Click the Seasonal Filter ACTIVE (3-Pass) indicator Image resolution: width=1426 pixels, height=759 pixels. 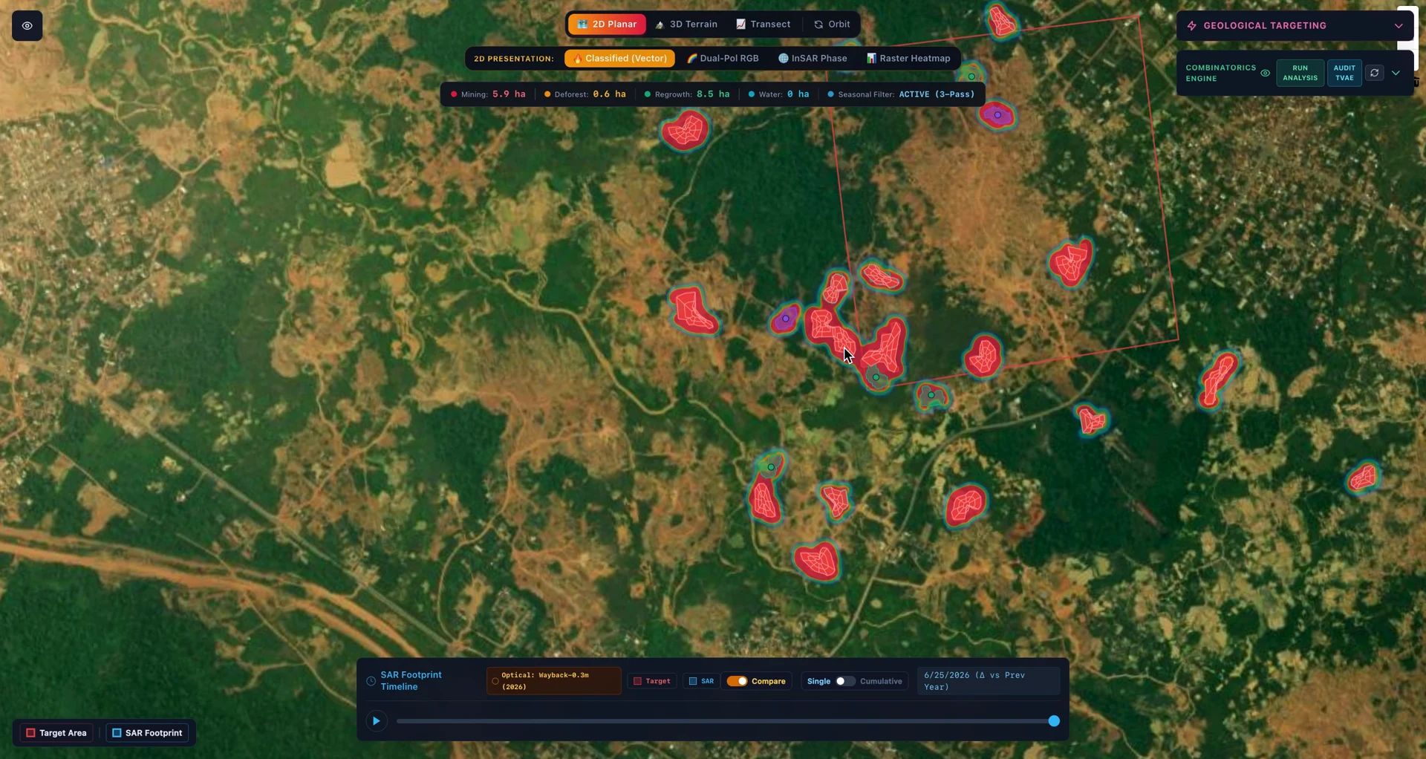point(901,94)
